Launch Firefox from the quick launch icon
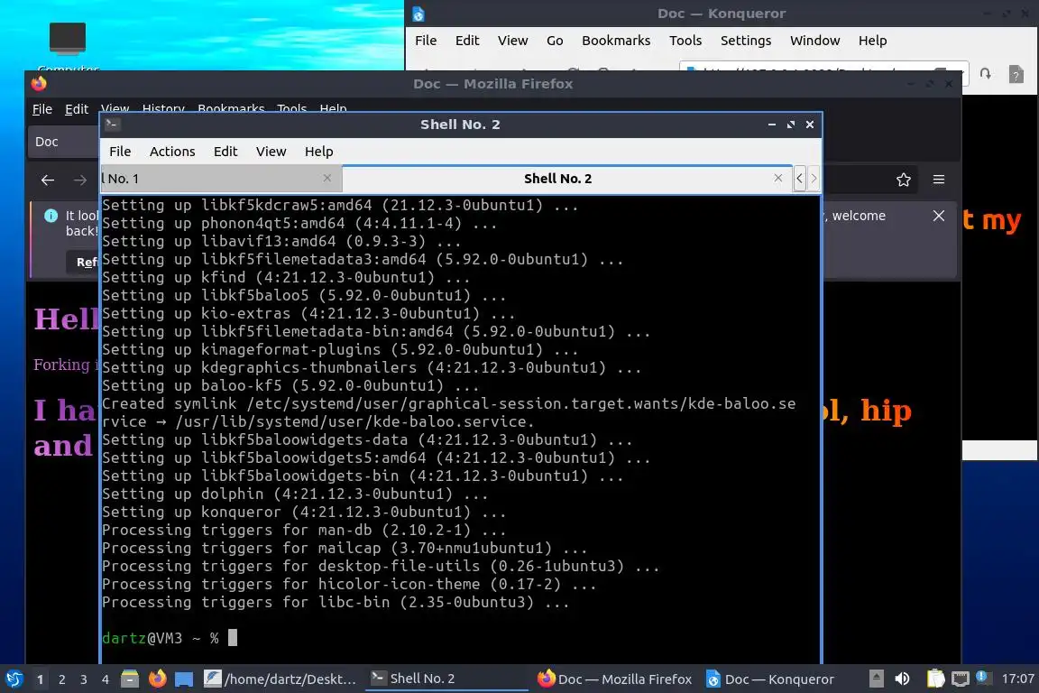 point(157,679)
